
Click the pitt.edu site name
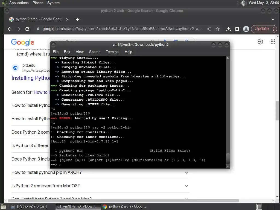(29, 65)
